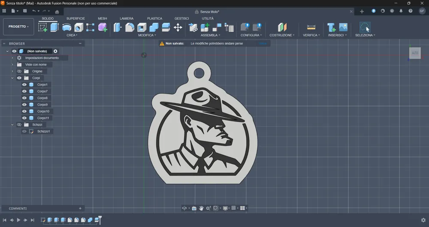Open the PROGETTO workspace dropdown
The width and height of the screenshot is (429, 227).
pyautogui.click(x=18, y=27)
